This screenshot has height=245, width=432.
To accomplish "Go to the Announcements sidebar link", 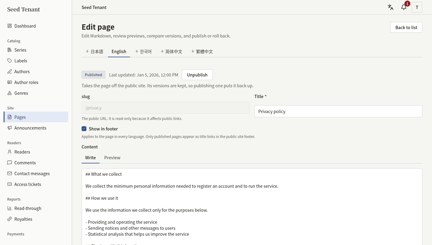I will (x=36, y=128).
